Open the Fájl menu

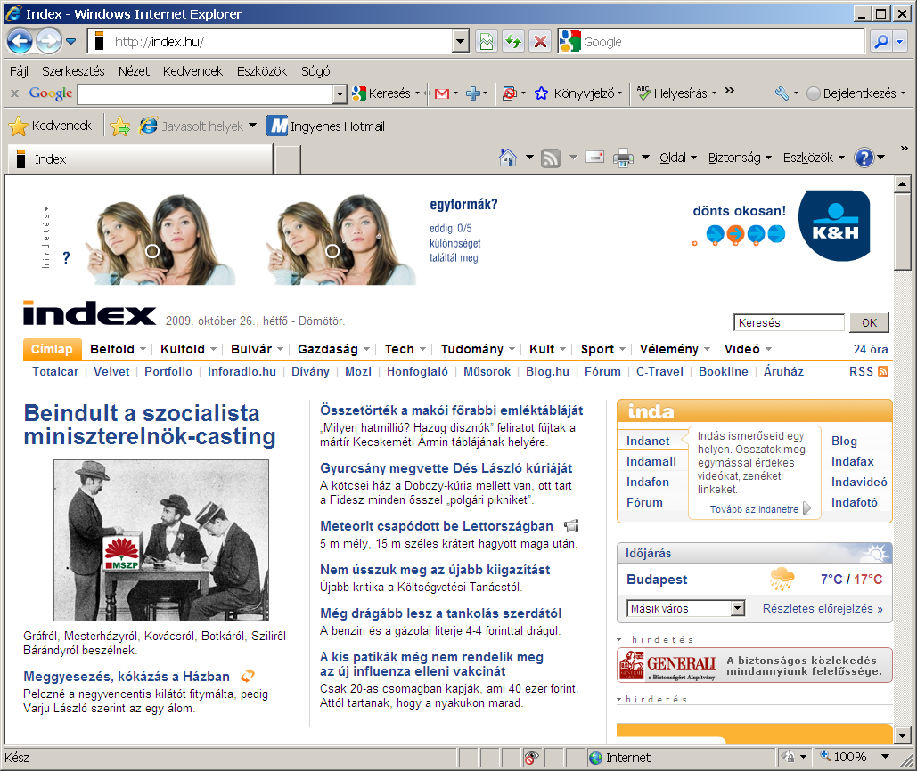[19, 71]
